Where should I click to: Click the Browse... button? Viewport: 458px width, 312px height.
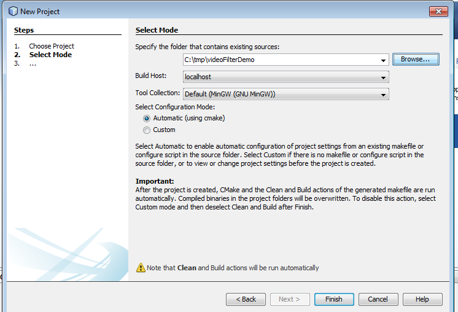(x=416, y=59)
